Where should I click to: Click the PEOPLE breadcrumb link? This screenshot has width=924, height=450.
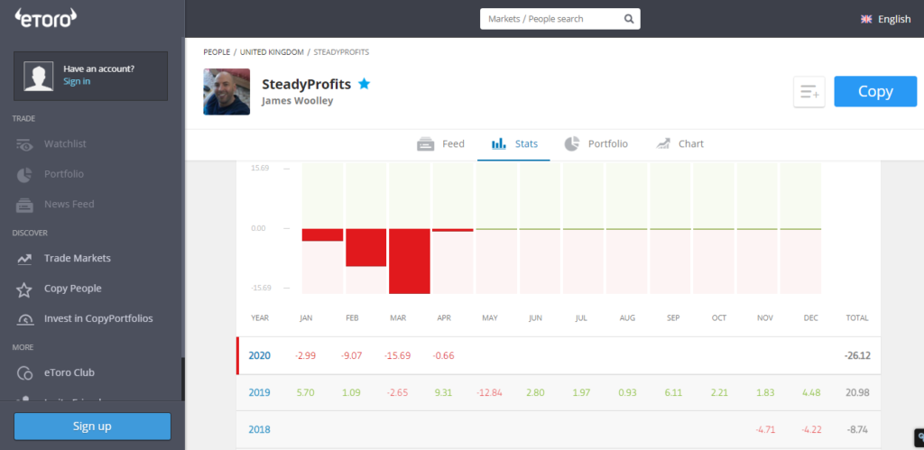pyautogui.click(x=217, y=52)
